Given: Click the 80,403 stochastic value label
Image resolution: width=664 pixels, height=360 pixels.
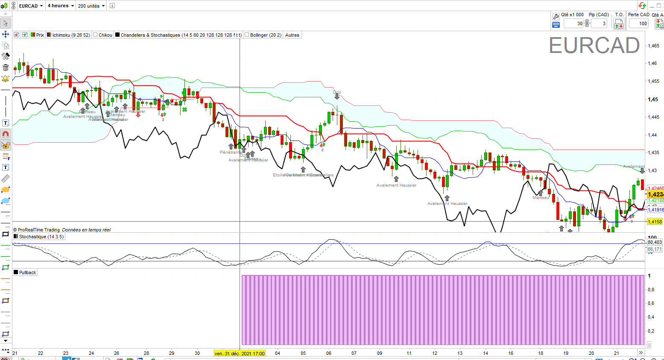Looking at the screenshot, I should 655,242.
